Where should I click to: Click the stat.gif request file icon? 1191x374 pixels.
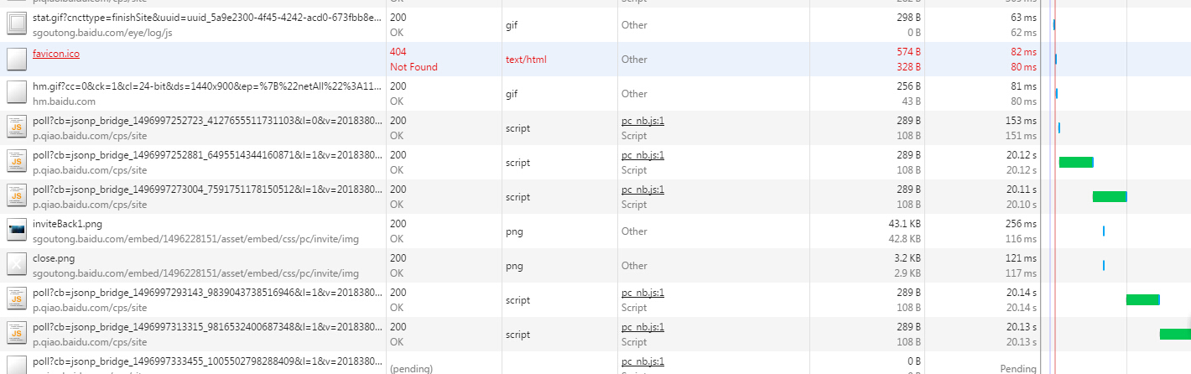click(17, 24)
